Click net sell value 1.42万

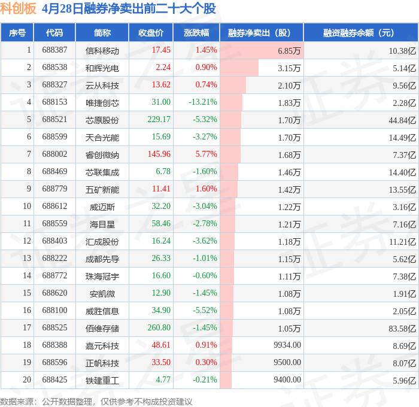[x=289, y=190]
